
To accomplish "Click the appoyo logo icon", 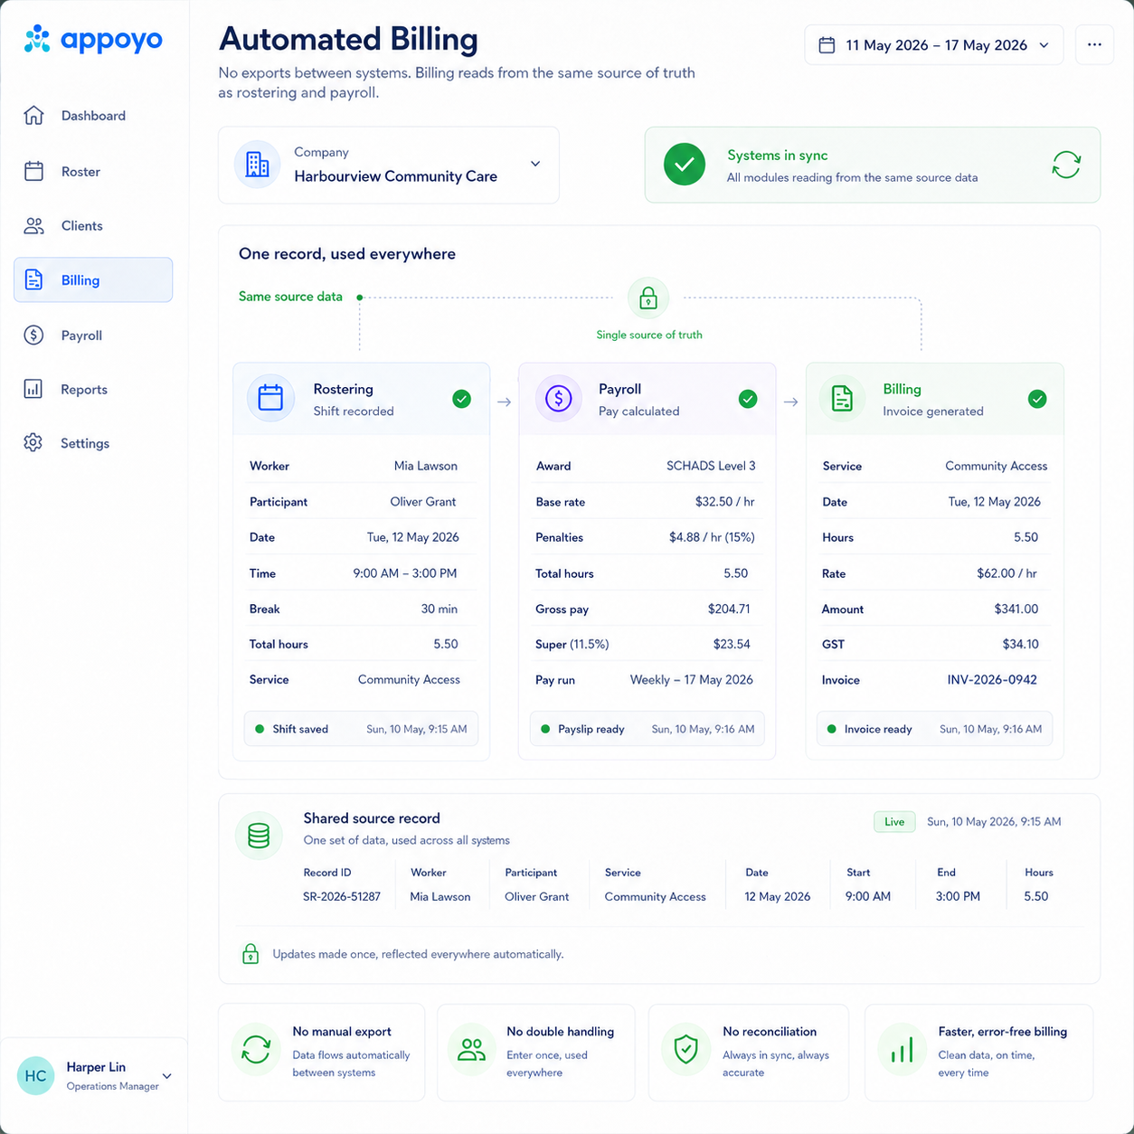I will point(37,39).
